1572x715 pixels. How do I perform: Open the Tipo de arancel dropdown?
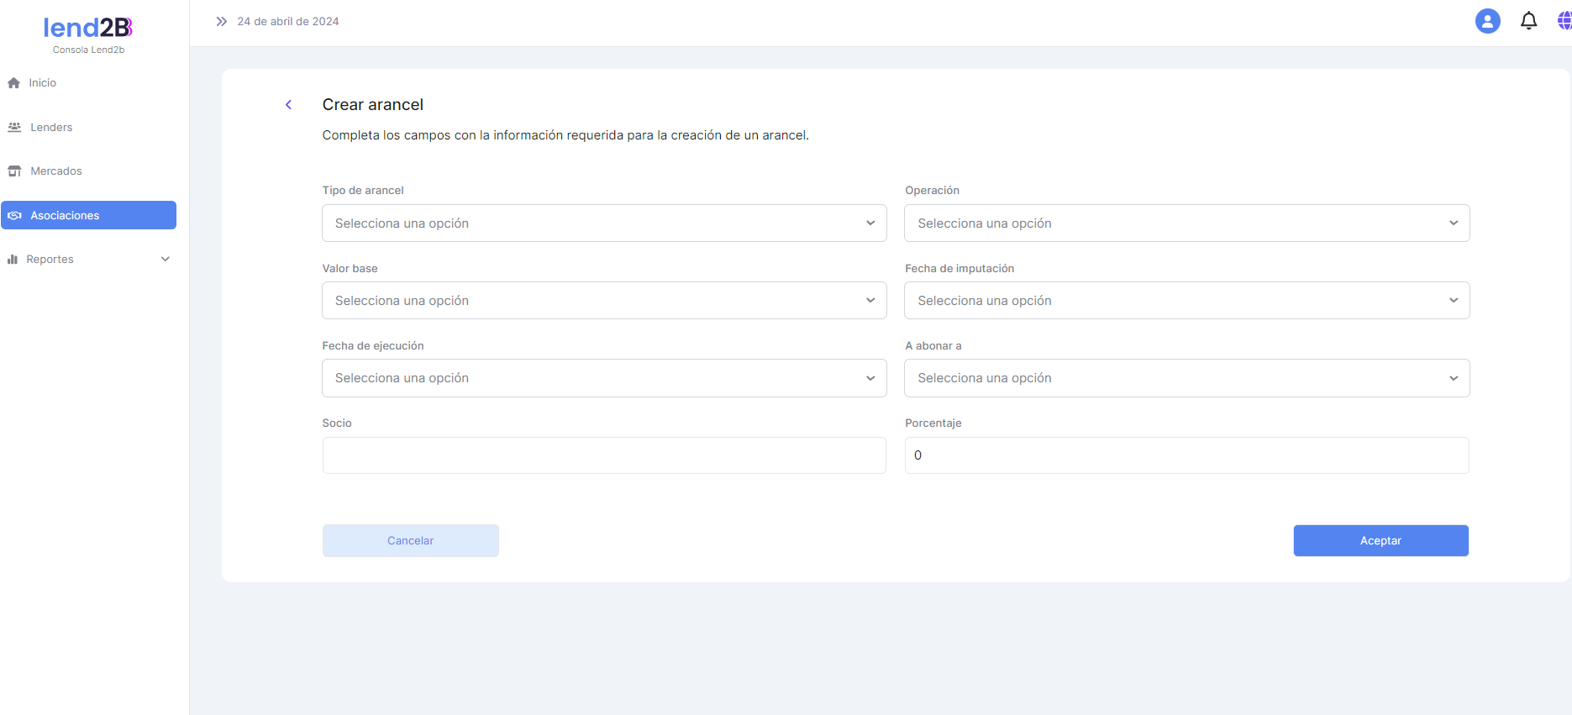tap(604, 223)
